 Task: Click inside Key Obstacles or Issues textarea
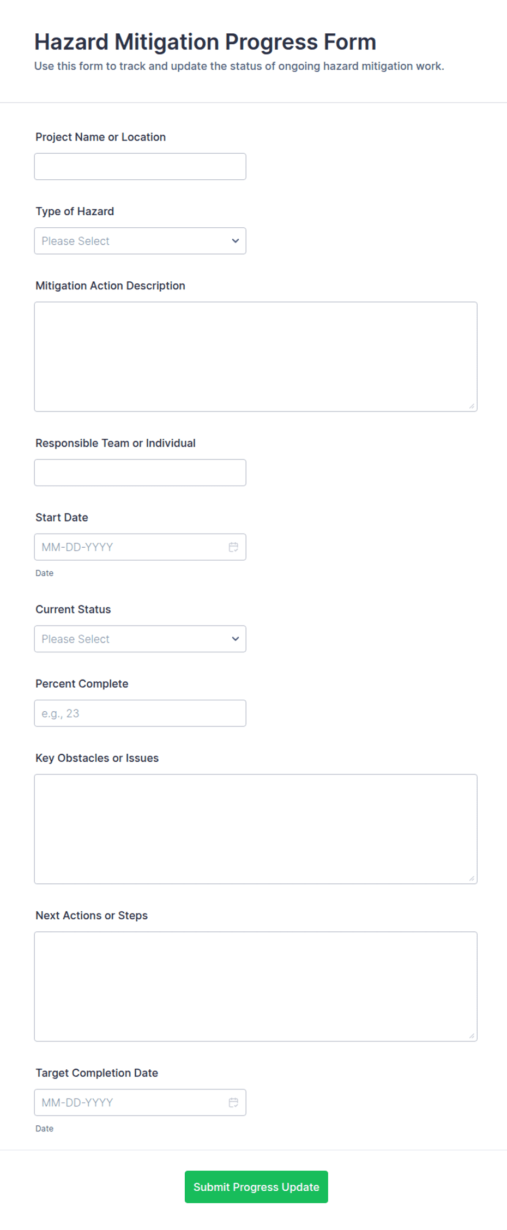256,829
